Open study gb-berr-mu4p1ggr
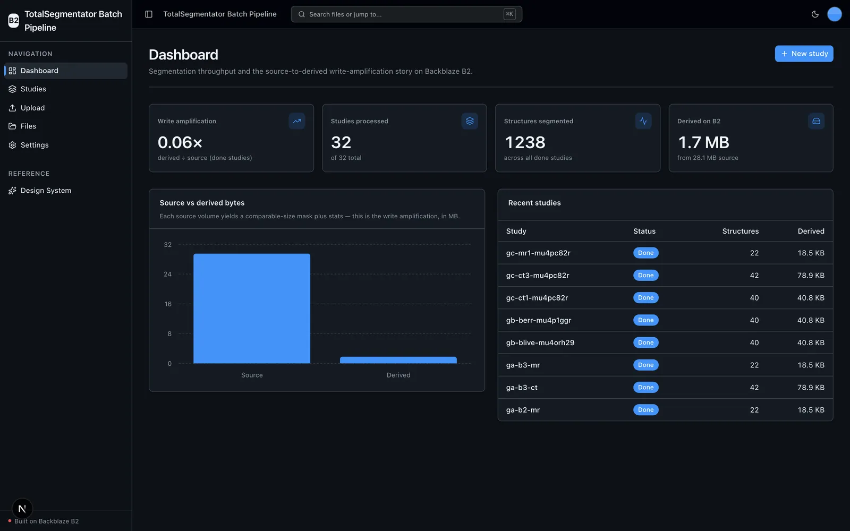 pyautogui.click(x=539, y=320)
